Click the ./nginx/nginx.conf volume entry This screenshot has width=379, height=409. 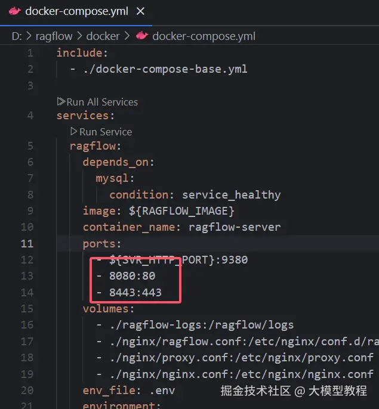pyautogui.click(x=241, y=374)
